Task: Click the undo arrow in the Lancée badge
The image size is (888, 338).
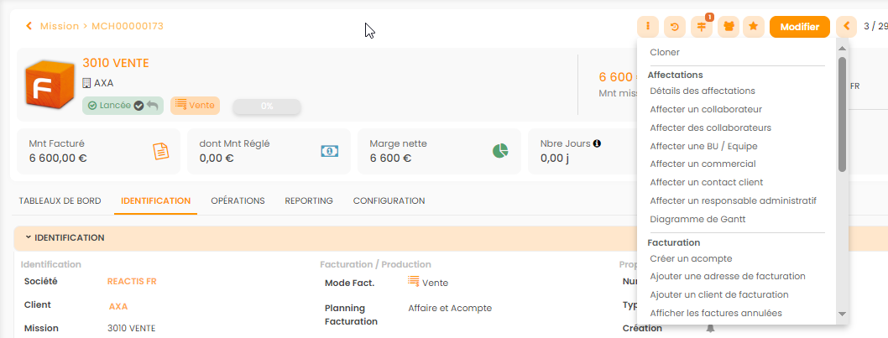Action: (x=152, y=106)
